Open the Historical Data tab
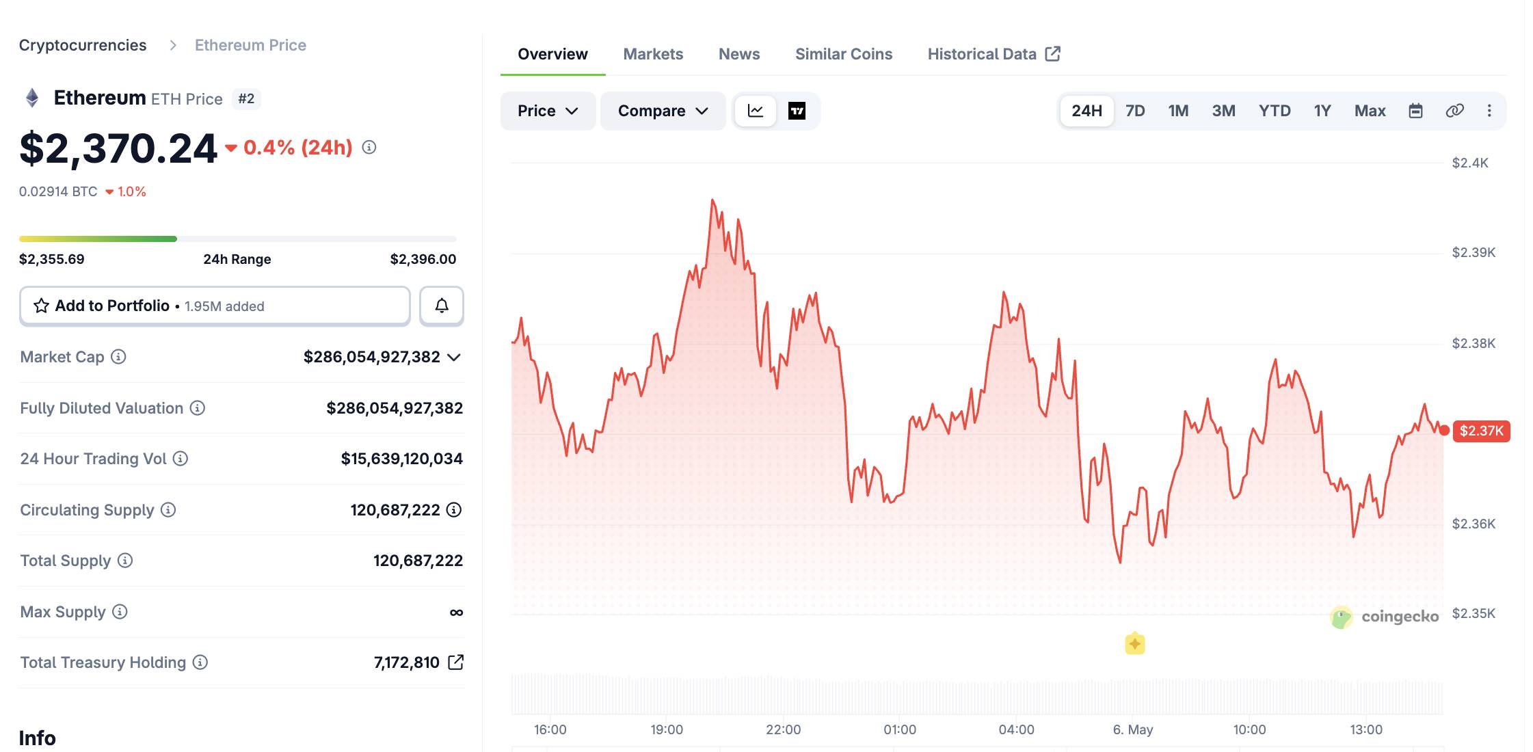The image size is (1533, 752). [x=994, y=54]
